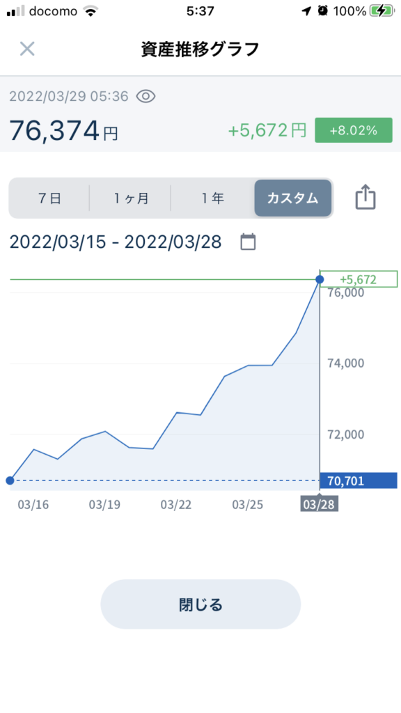
Task: Toggle balance visibility eye icon
Action: tap(146, 96)
